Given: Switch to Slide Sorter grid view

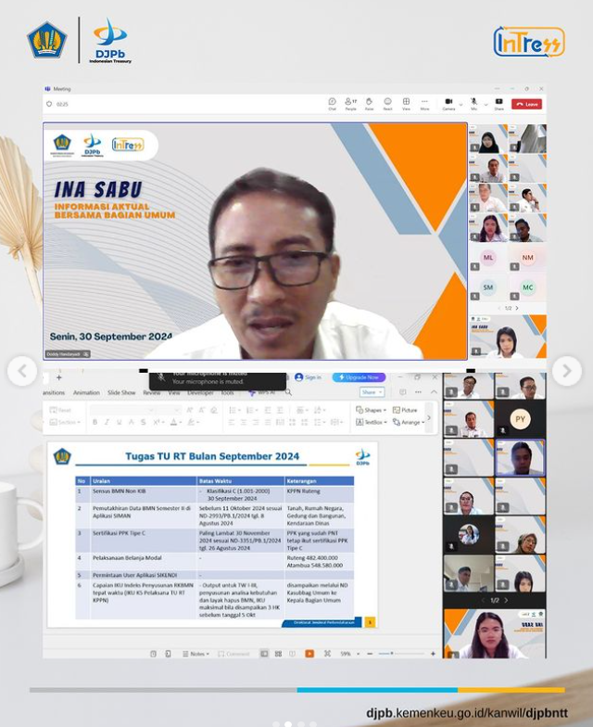Looking at the screenshot, I should point(278,654).
